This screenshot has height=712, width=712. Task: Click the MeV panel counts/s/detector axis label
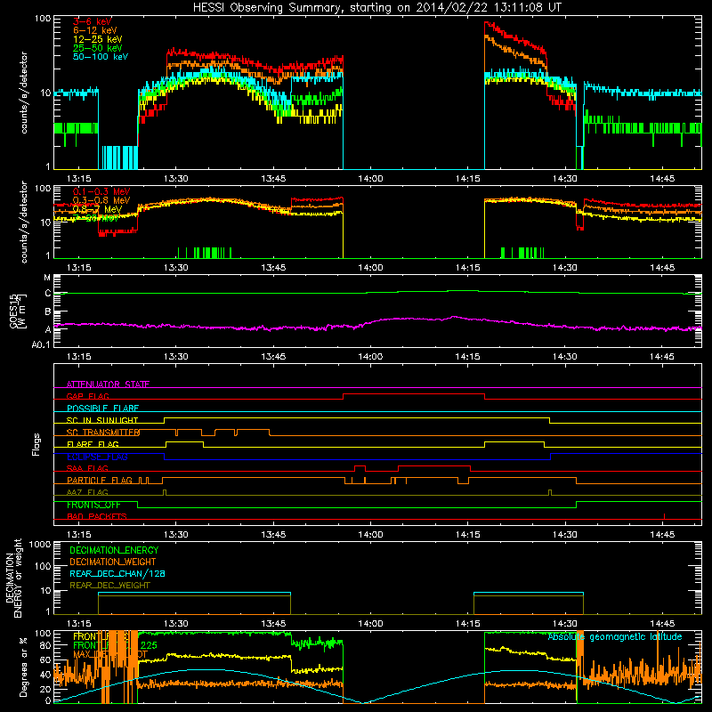click(24, 222)
